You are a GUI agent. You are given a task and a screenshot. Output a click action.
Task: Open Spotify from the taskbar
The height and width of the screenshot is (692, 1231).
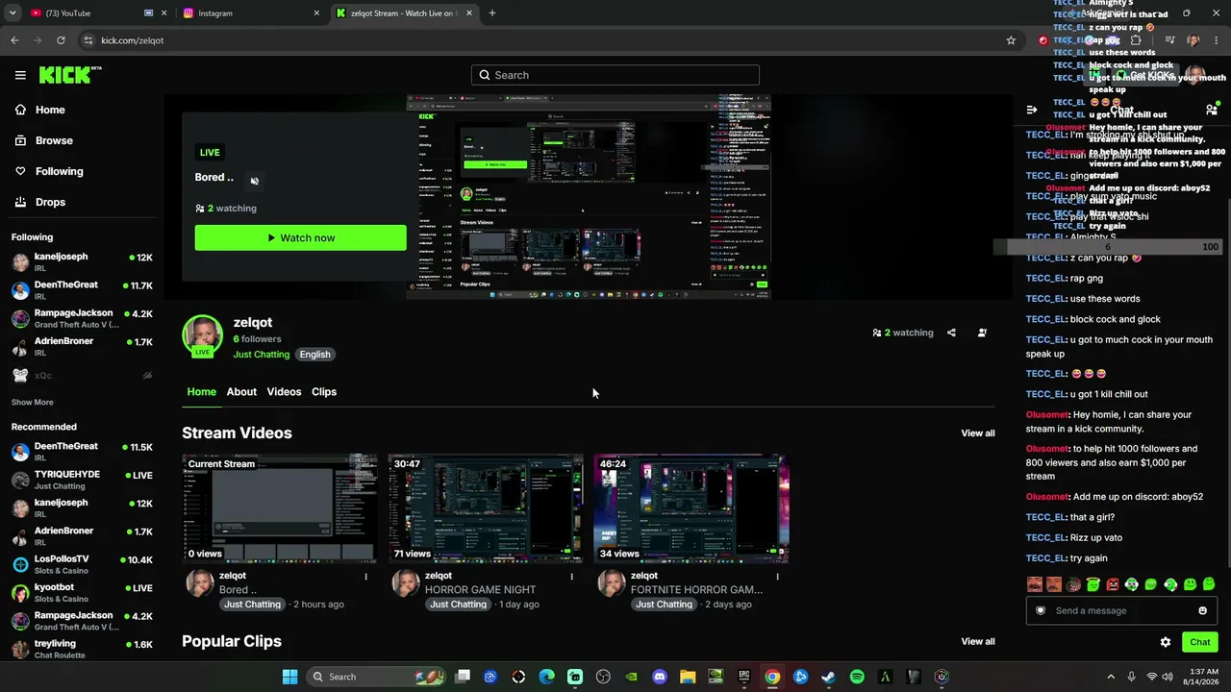[x=857, y=677]
